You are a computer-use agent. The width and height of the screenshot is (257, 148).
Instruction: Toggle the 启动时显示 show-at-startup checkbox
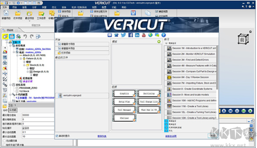(x=57, y=136)
